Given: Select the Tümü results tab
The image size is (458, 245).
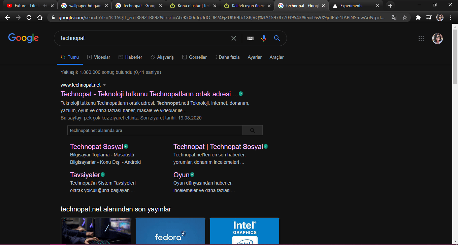Looking at the screenshot, I should pos(70,57).
